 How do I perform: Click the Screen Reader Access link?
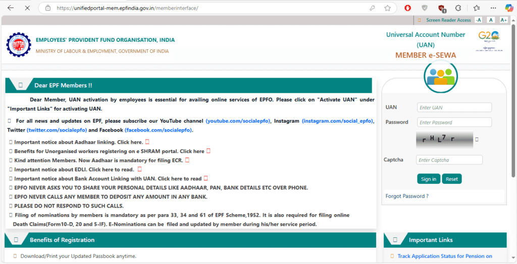[x=448, y=20]
